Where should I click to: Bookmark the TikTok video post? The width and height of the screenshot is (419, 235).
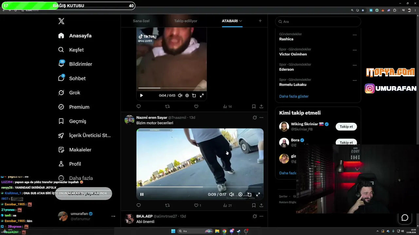point(254,106)
